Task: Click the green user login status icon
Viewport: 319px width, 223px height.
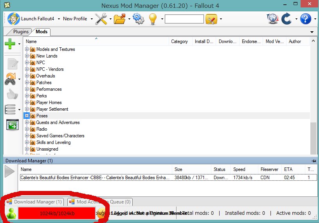Action: coord(11,213)
